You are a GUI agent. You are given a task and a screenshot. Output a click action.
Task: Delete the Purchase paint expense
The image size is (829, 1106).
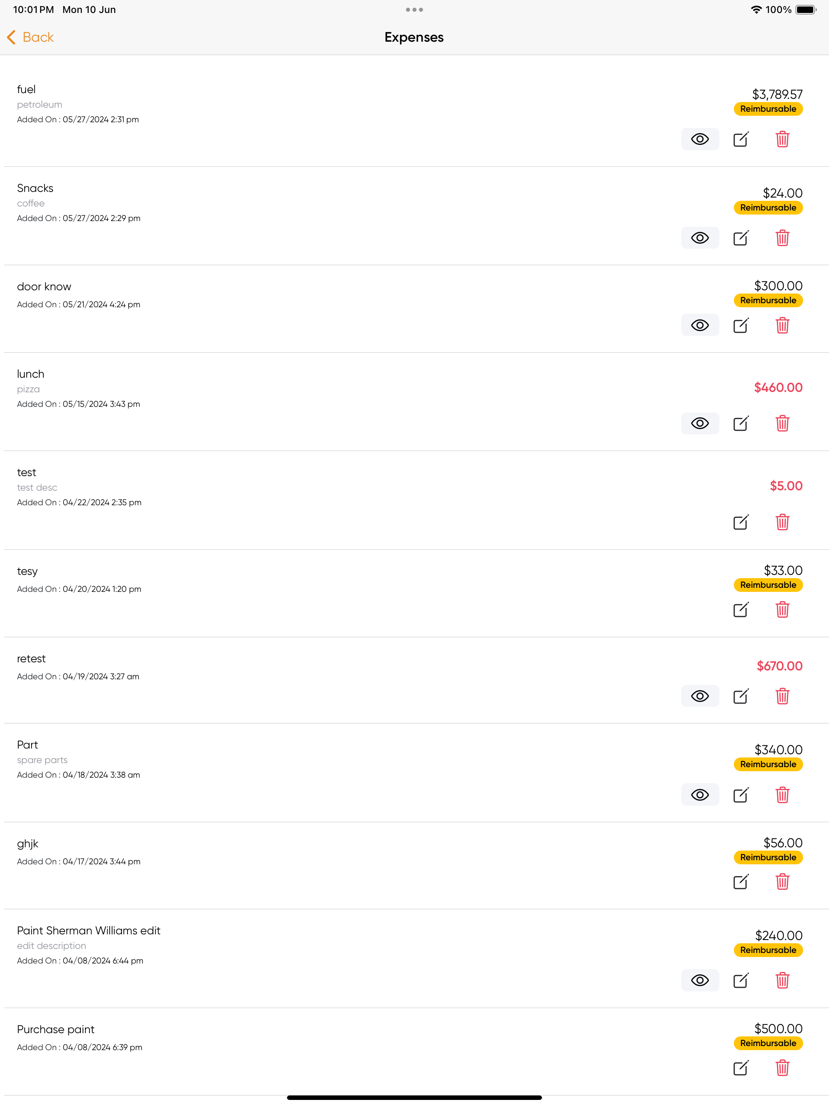[x=782, y=1067]
